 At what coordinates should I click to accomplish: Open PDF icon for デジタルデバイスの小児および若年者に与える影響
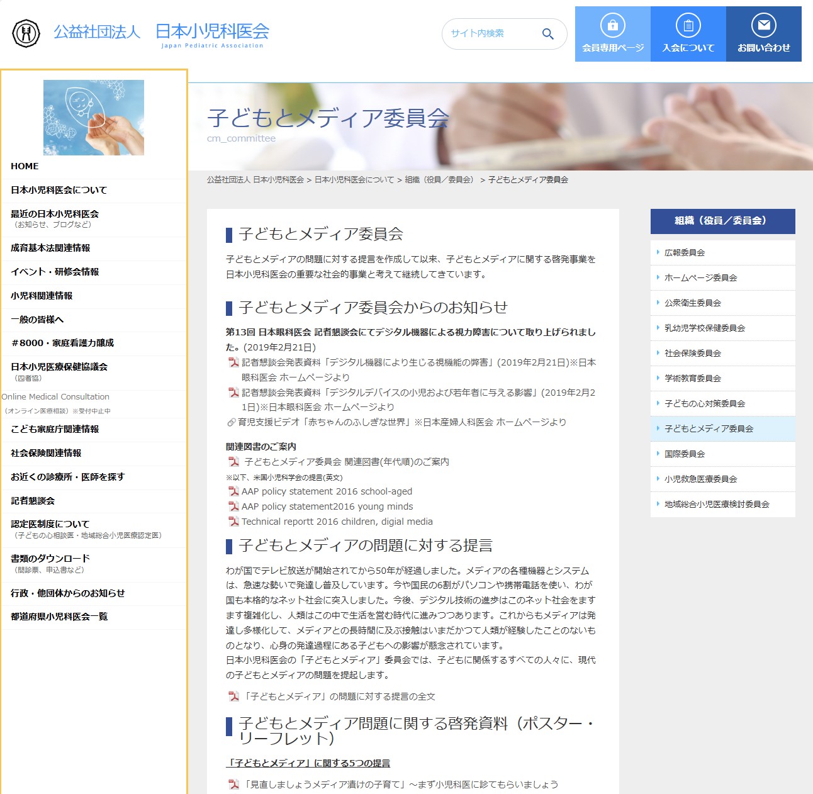(x=233, y=393)
